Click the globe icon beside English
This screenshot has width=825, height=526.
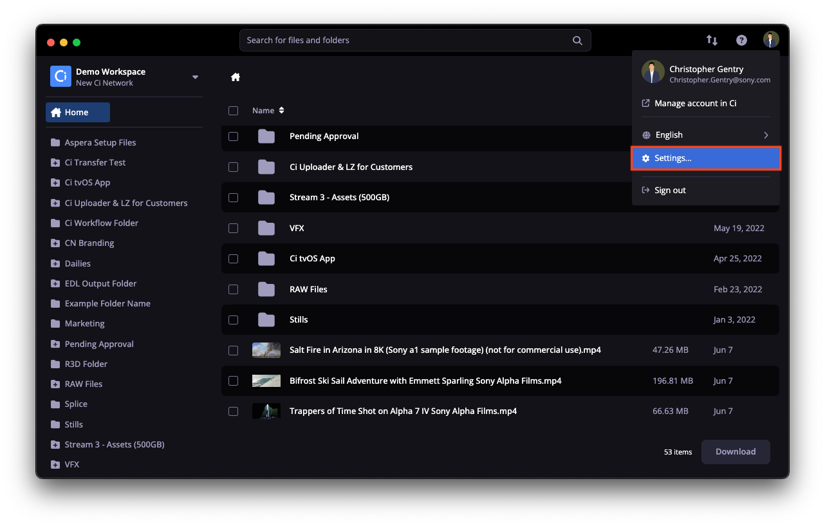[646, 135]
